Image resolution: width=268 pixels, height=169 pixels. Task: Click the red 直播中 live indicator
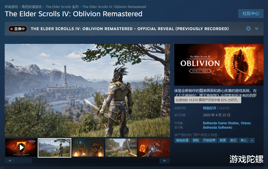[x=18, y=29]
